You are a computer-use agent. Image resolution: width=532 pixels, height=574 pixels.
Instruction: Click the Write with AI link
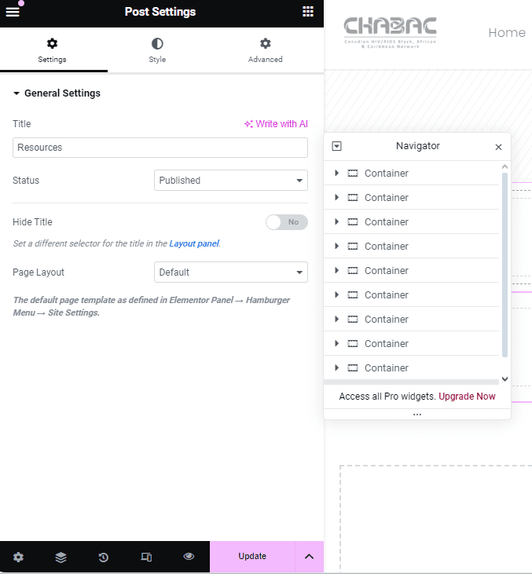pyautogui.click(x=276, y=124)
